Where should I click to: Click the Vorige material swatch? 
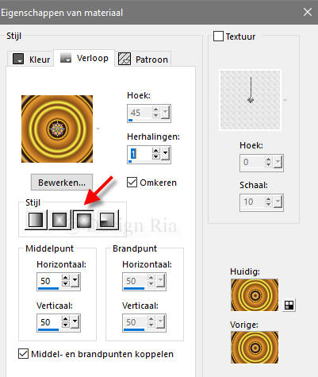[x=255, y=348]
